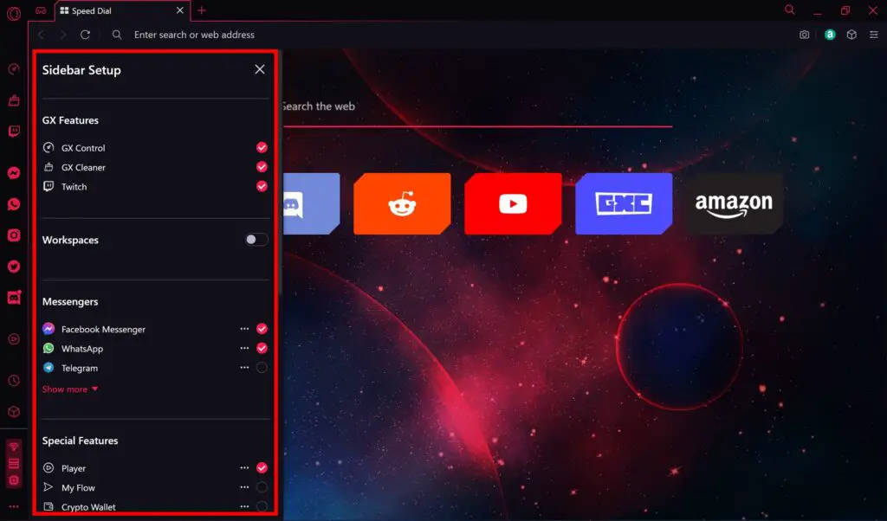
Task: Open sidebar three-dot setup menu
Action: (14, 506)
